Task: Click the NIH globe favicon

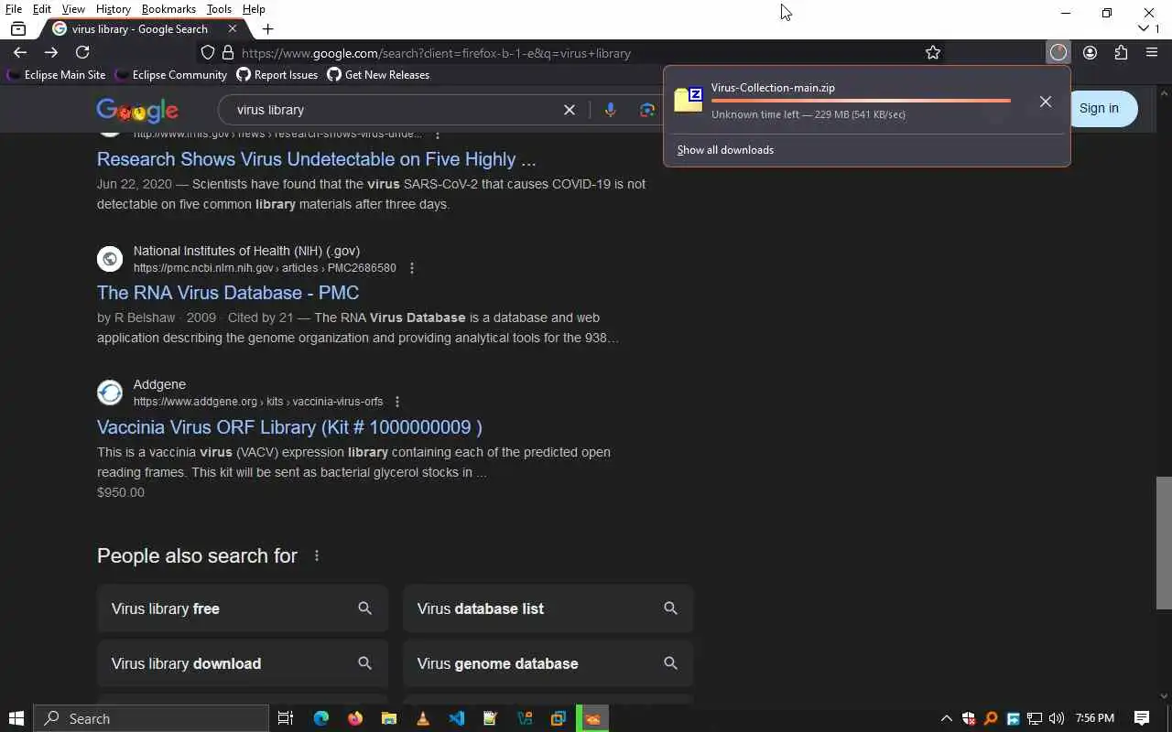Action: coord(110,259)
